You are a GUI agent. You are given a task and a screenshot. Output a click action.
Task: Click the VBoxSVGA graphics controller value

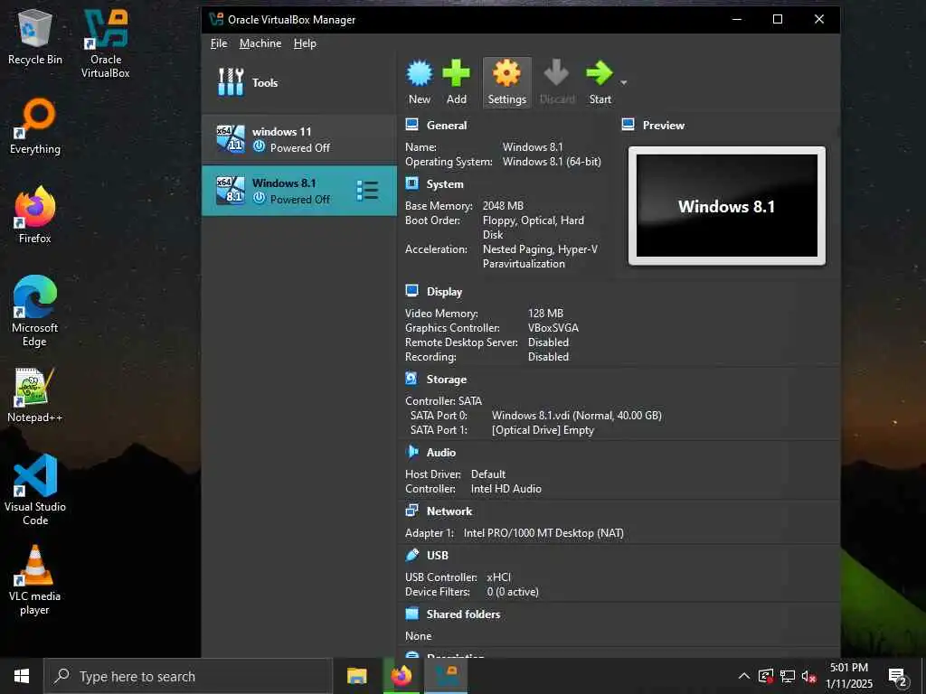click(x=553, y=328)
